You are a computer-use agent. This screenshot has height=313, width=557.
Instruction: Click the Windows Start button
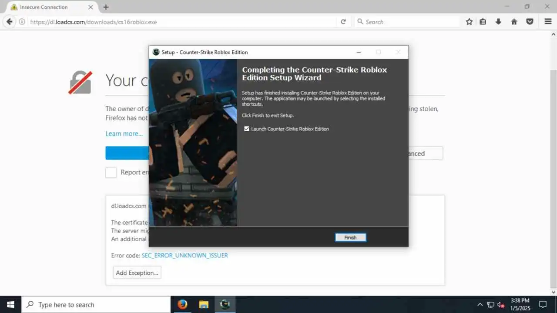tap(10, 304)
